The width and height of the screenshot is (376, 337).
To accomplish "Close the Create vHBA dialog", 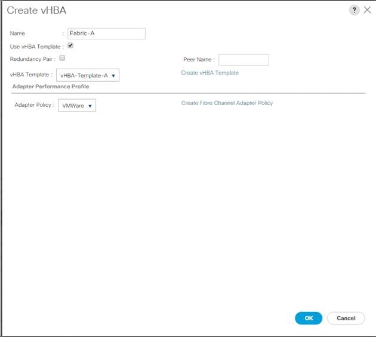I will tap(367, 10).
